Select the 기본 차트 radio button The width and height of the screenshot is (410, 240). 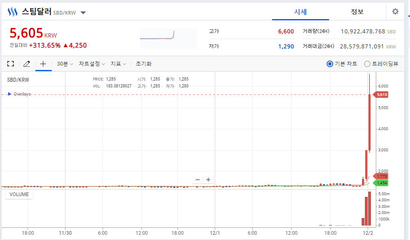coord(330,64)
